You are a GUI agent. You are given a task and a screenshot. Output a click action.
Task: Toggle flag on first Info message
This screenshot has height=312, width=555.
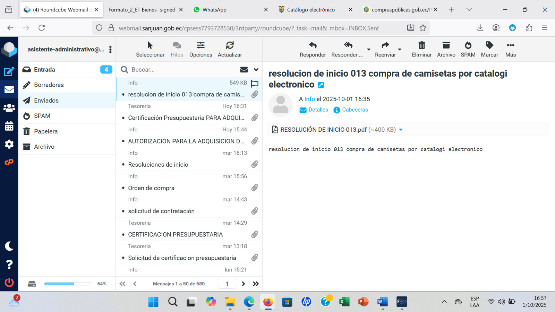tap(255, 83)
